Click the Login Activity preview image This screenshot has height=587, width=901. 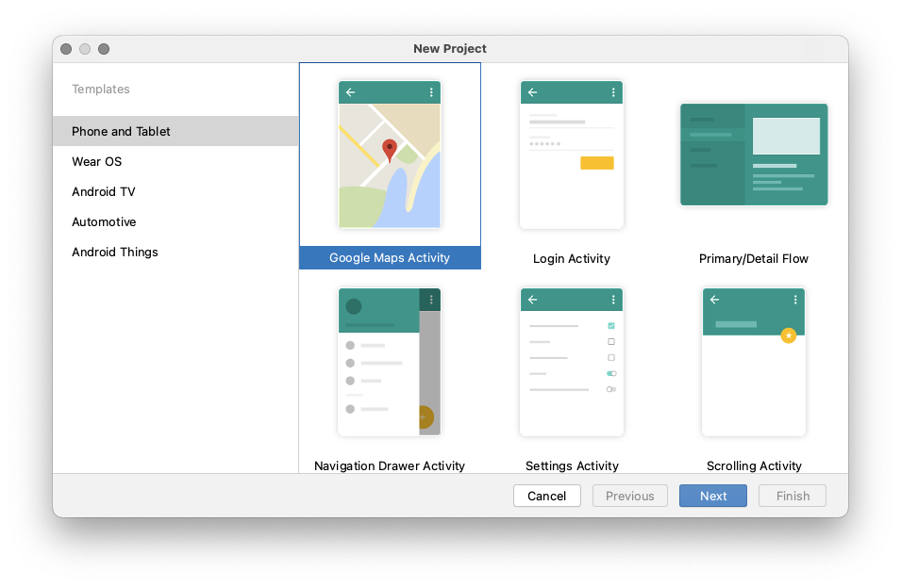pos(572,154)
